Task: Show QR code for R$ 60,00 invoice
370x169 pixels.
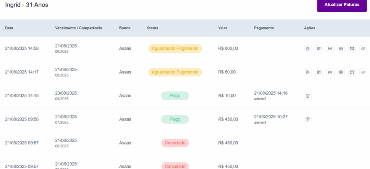Action: (x=319, y=72)
